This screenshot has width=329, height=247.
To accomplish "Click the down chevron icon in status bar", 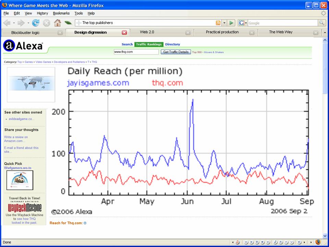I will [x=292, y=242].
